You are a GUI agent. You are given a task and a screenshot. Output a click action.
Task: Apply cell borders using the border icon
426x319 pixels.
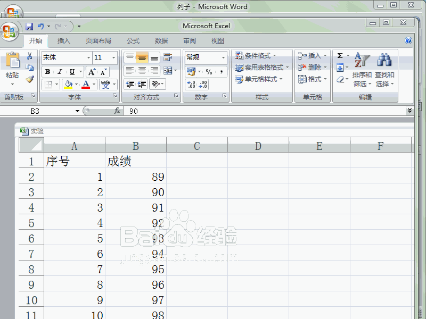[48, 85]
